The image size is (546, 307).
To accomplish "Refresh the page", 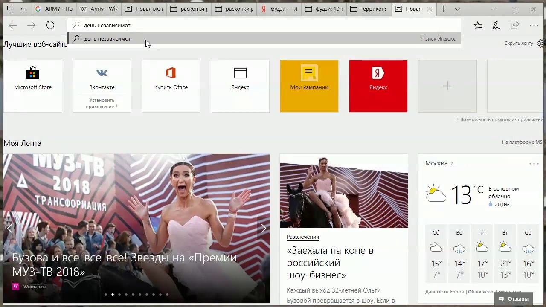I will (x=50, y=25).
